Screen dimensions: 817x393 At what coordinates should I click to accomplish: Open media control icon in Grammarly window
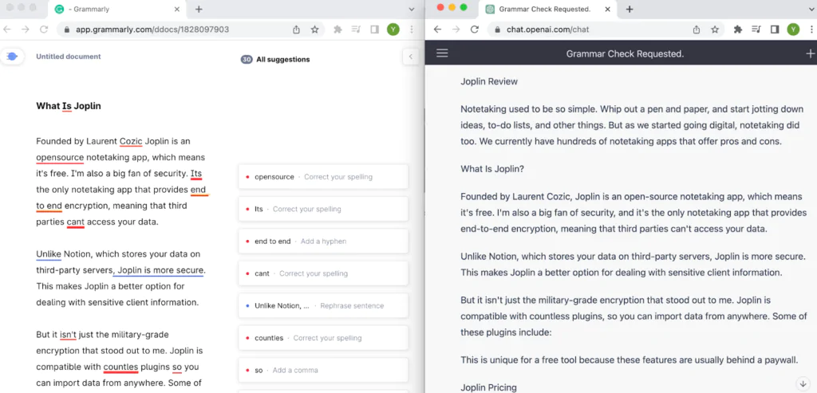coord(357,29)
